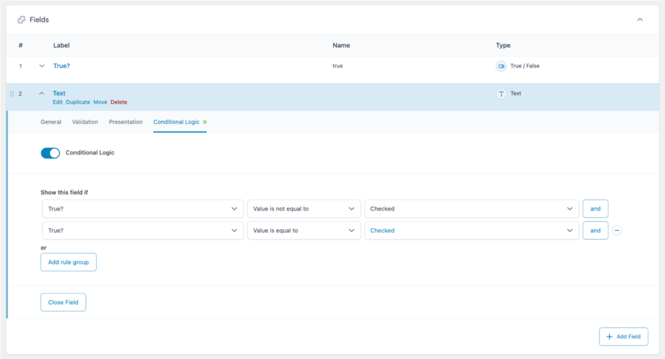Click the Add Field button
The width and height of the screenshot is (665, 359).
pyautogui.click(x=623, y=337)
